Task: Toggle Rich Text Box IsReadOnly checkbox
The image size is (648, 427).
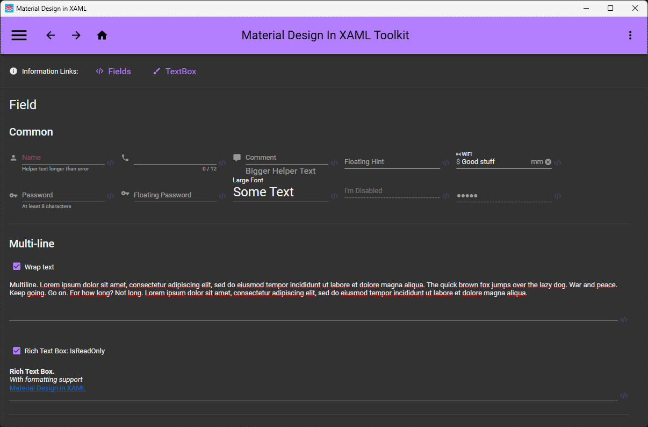Action: [17, 351]
